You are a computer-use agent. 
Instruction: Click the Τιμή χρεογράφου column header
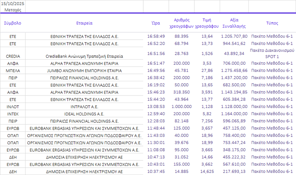point(207,23)
